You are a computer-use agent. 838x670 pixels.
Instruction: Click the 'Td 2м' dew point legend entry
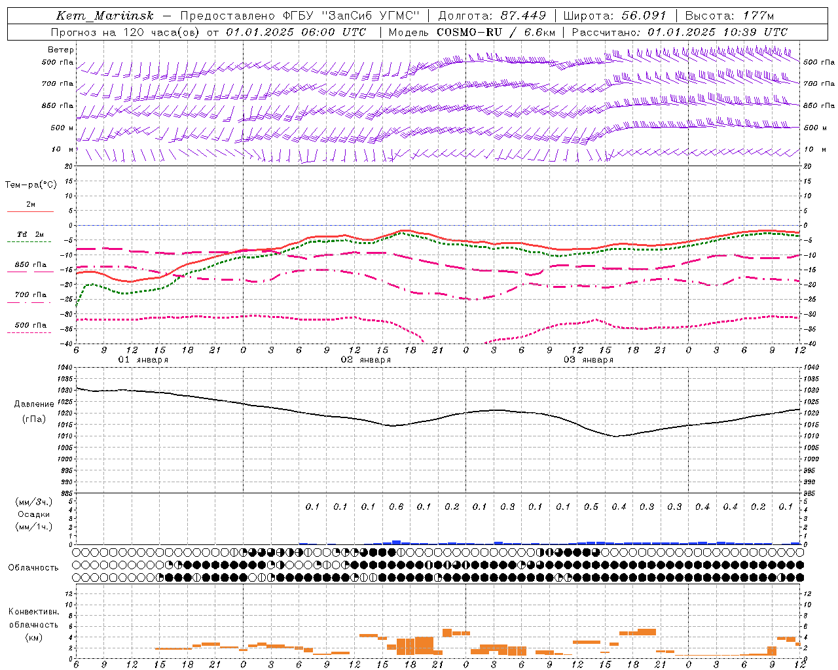pos(31,234)
